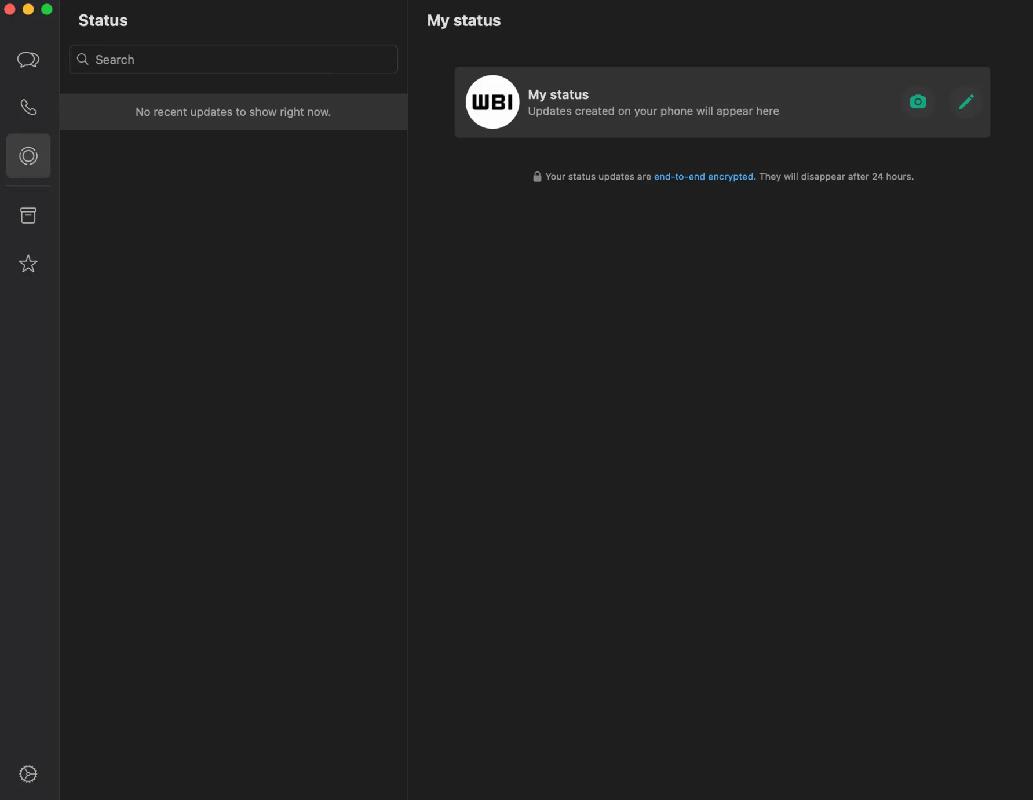Click the no recent updates message
Screen dimensions: 1033x800
[233, 111]
